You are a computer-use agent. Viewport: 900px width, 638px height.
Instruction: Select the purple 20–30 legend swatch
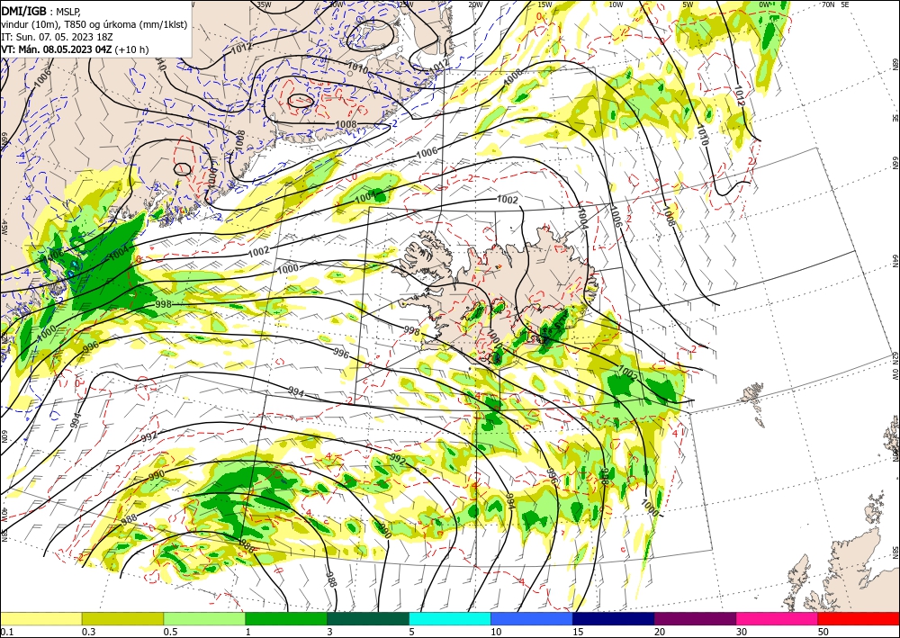point(695,618)
